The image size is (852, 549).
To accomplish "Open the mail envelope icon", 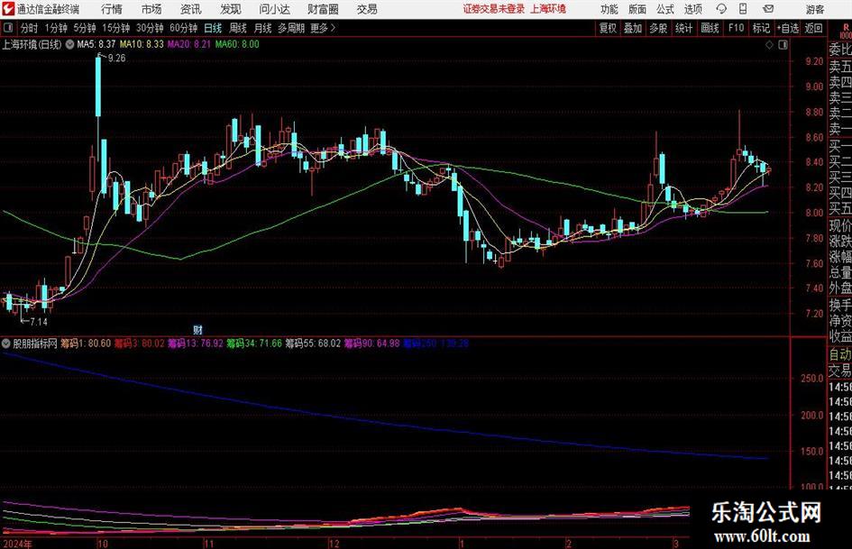I will click(768, 9).
